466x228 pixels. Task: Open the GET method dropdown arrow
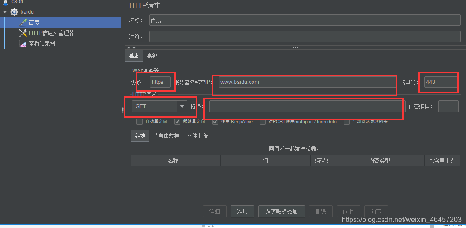[182, 106]
